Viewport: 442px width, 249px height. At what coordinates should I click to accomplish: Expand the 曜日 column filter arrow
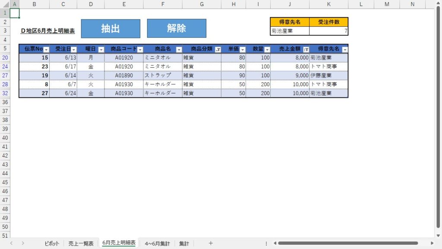[x=101, y=50]
